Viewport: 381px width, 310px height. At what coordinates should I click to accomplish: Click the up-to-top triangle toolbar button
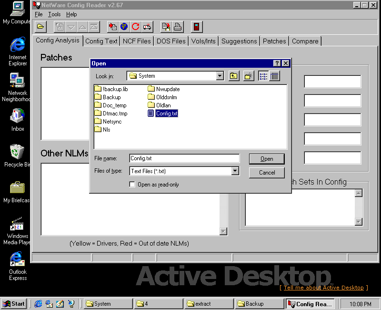[x=94, y=27]
